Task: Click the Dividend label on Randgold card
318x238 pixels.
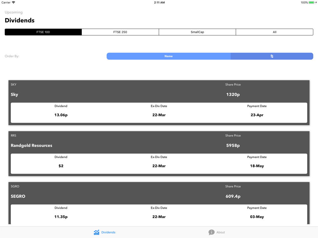Action: click(x=61, y=157)
